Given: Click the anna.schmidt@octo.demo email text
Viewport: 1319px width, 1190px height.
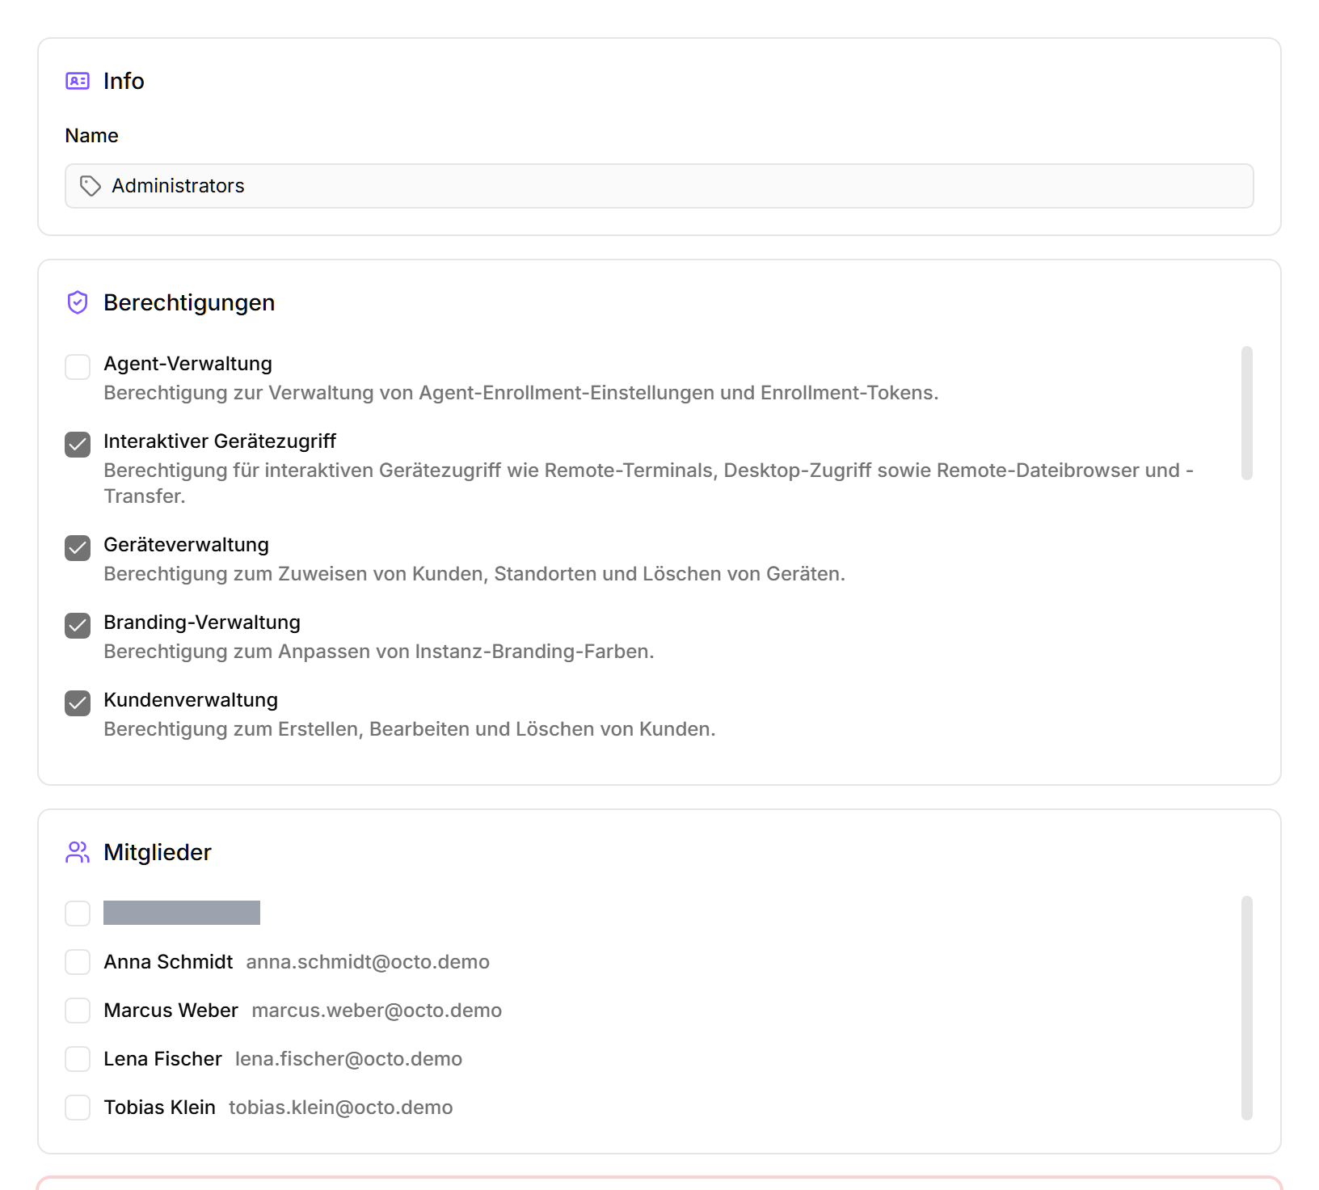Looking at the screenshot, I should [368, 962].
